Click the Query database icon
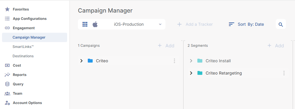295x109 pixels. (7, 84)
